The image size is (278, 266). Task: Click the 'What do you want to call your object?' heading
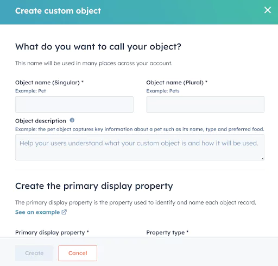click(x=98, y=47)
